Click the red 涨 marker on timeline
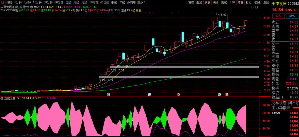Screen dimensions: 299x137 tap(179, 95)
